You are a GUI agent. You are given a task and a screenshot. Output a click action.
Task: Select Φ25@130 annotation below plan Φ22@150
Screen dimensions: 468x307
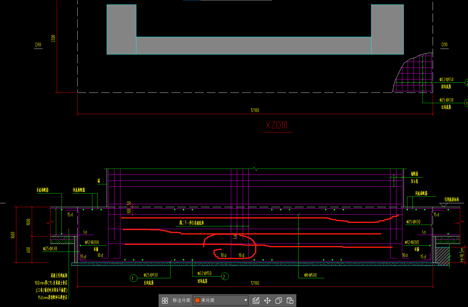447,100
